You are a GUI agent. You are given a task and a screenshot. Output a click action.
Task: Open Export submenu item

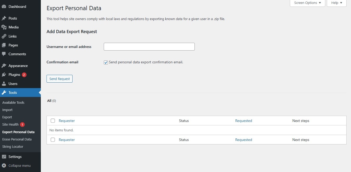pyautogui.click(x=7, y=117)
